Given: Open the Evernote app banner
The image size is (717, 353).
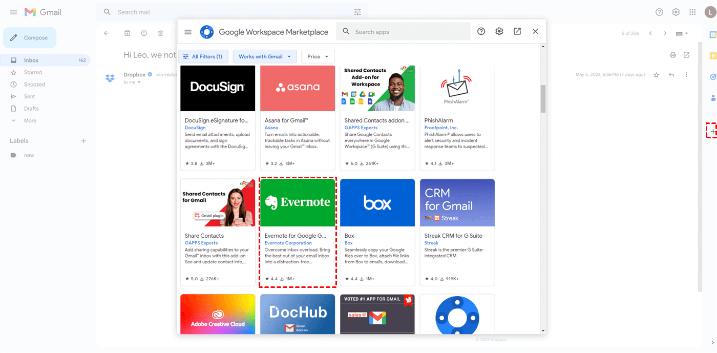Looking at the screenshot, I should click(x=298, y=203).
